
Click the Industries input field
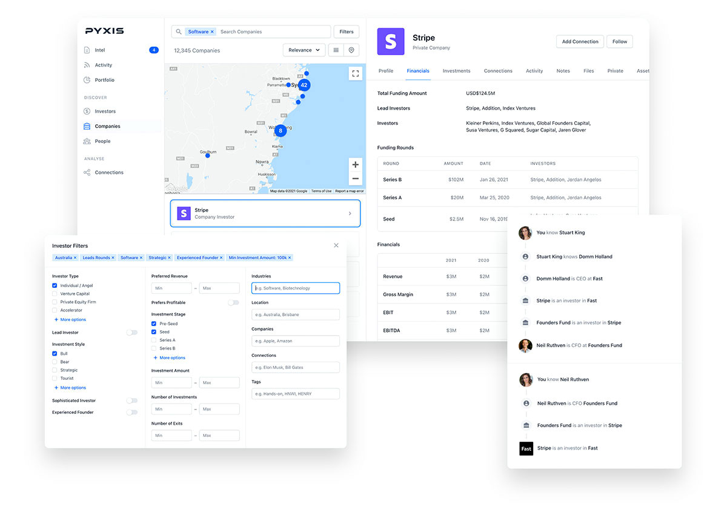(x=296, y=288)
